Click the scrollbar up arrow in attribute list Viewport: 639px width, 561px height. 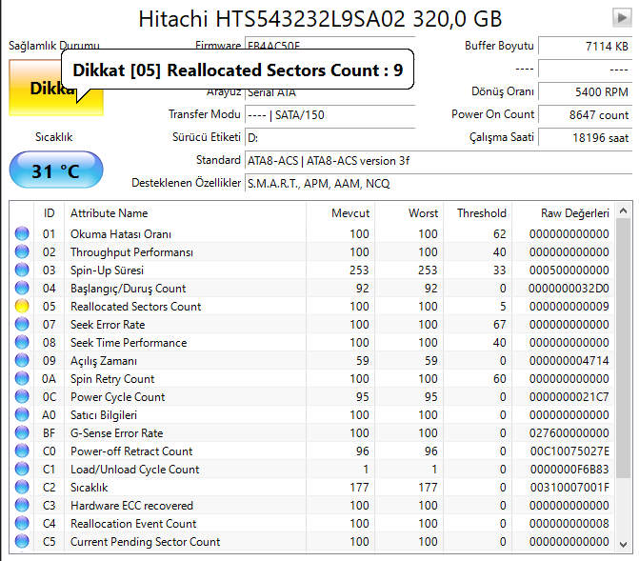(623, 210)
